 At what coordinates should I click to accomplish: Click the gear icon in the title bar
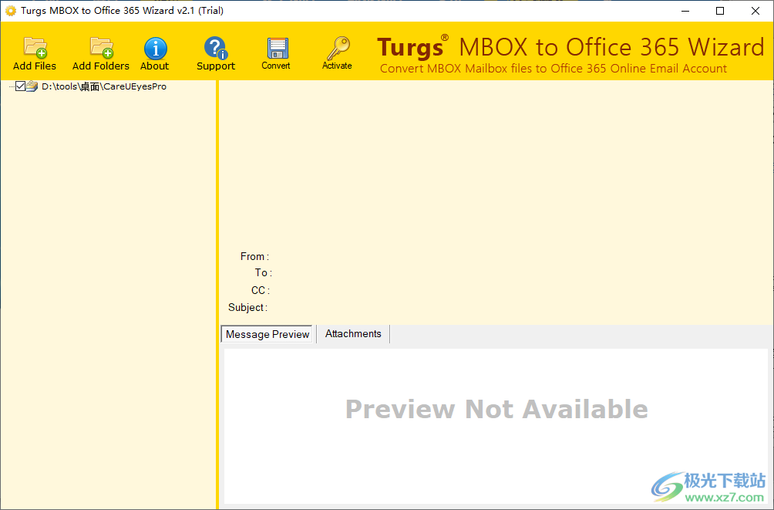pos(9,10)
